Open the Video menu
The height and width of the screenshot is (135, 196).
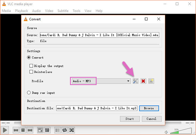(49, 11)
